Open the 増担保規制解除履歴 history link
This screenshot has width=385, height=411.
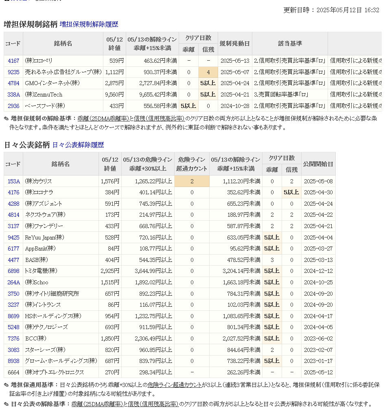click(x=89, y=24)
